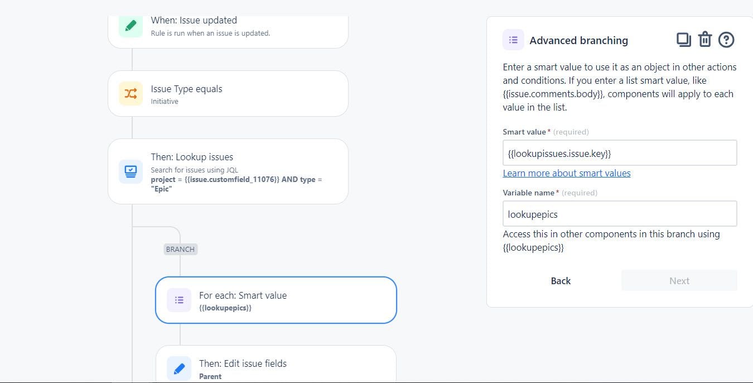Click the purple list icon in For each card
The image size is (753, 383).
click(x=179, y=300)
